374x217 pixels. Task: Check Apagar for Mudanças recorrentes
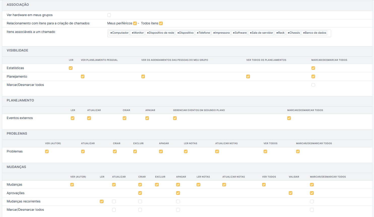coord(178,201)
